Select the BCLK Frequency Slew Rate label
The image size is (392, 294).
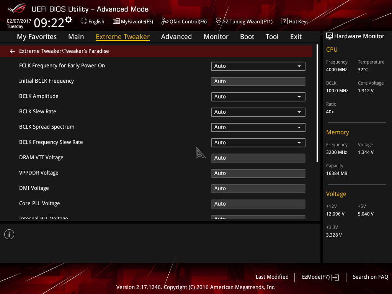[x=51, y=142]
